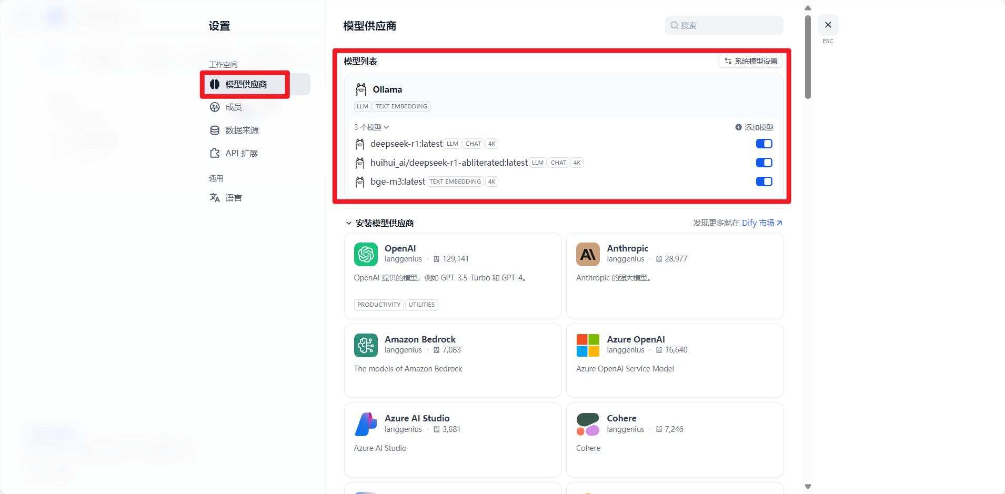Click the translate icon beside 语言
This screenshot has width=1005, height=494.
tap(215, 198)
